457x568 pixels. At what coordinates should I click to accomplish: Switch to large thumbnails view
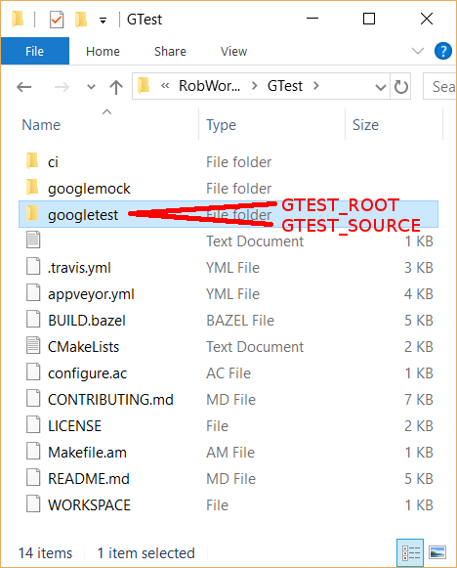tap(437, 552)
